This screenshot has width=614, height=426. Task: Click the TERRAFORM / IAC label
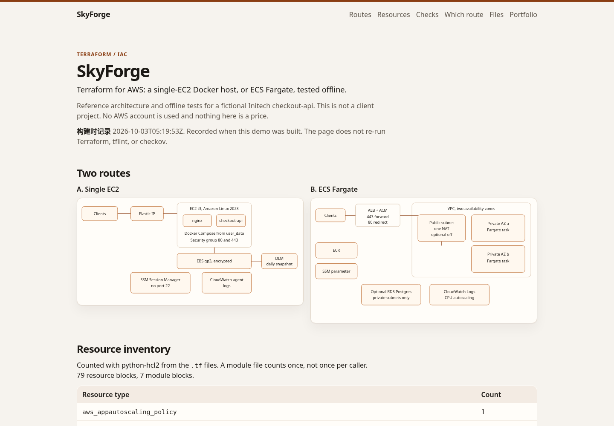click(x=102, y=55)
